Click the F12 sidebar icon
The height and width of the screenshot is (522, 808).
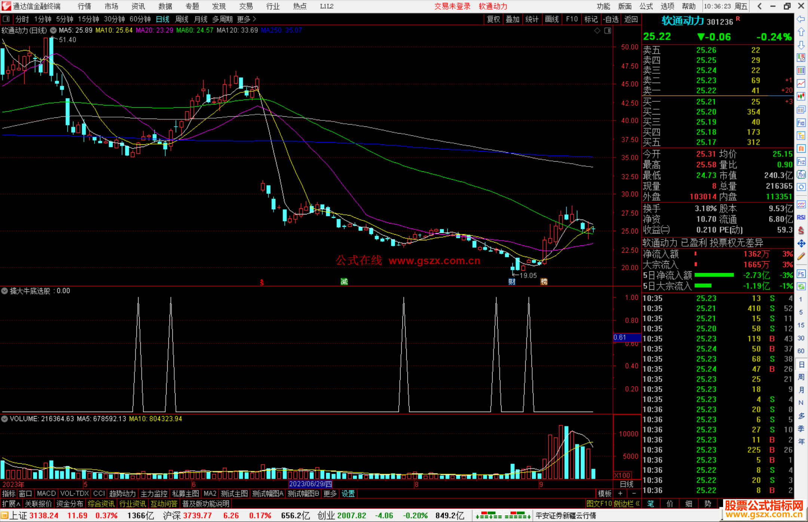click(801, 162)
